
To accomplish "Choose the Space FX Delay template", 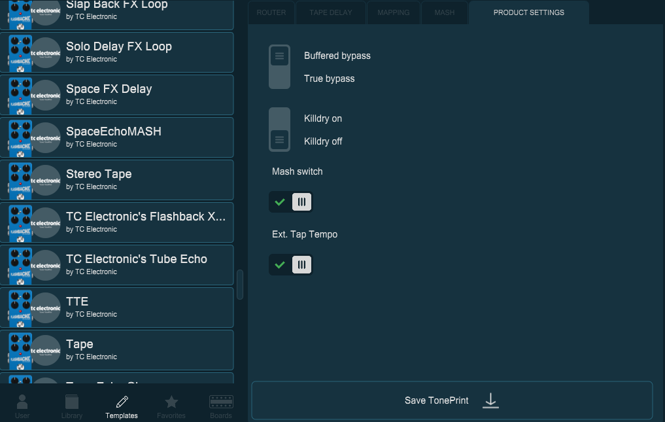I will (116, 95).
